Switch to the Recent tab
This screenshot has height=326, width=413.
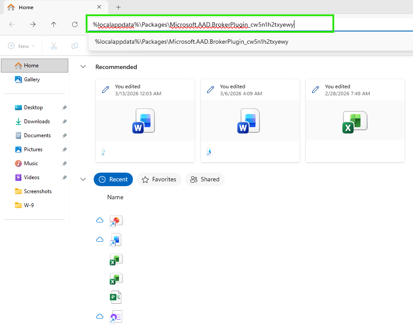pyautogui.click(x=113, y=179)
